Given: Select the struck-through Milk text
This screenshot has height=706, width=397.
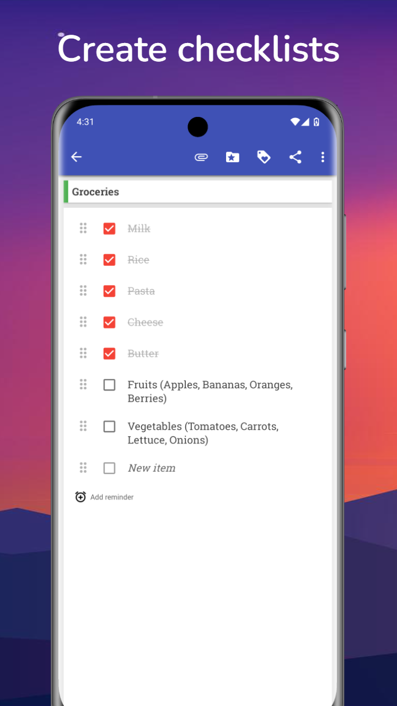Looking at the screenshot, I should [x=139, y=228].
